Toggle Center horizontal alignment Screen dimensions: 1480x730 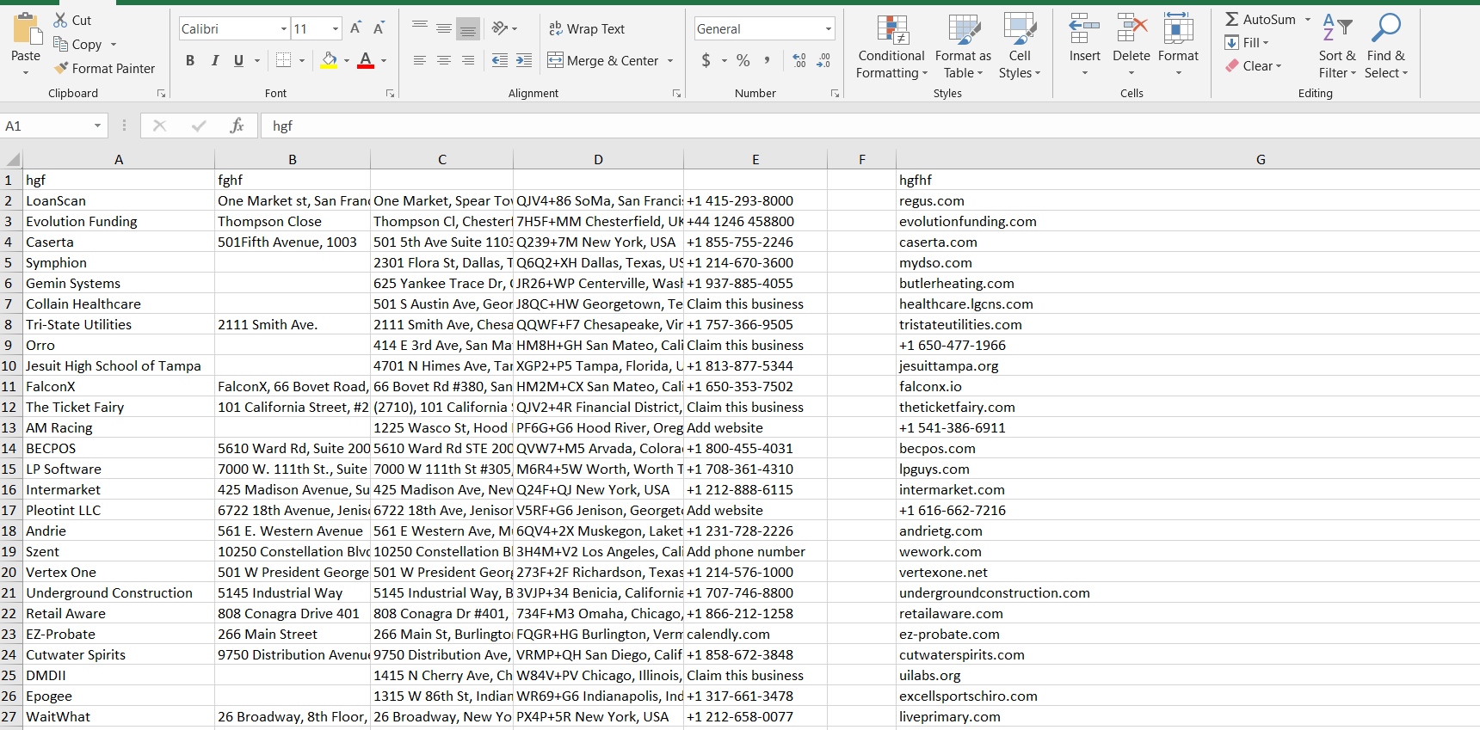(x=444, y=60)
